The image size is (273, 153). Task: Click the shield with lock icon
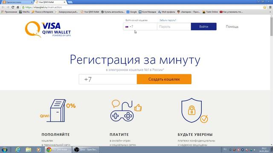[x=195, y=110]
